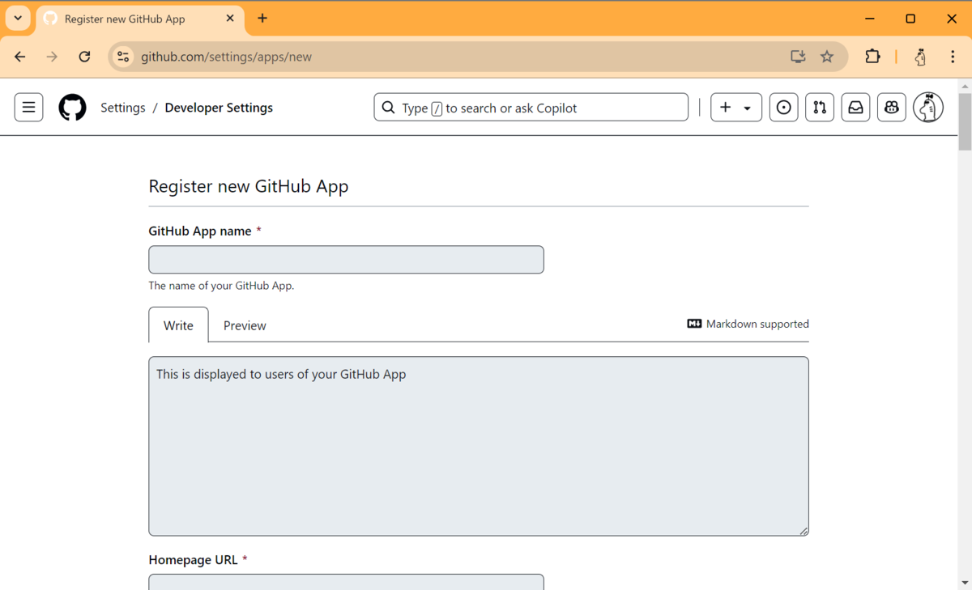Open the Developer Settings link
972x590 pixels.
click(x=218, y=107)
